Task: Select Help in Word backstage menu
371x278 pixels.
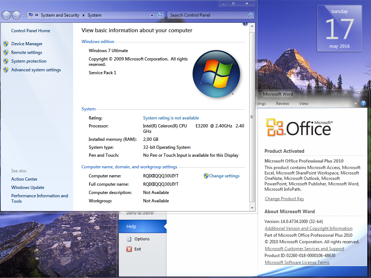Action: click(143, 227)
